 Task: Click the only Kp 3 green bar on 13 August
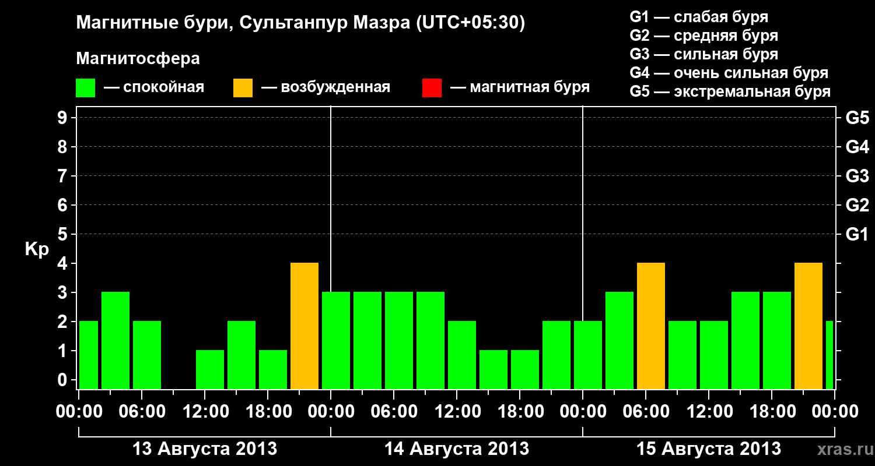pyautogui.click(x=116, y=340)
